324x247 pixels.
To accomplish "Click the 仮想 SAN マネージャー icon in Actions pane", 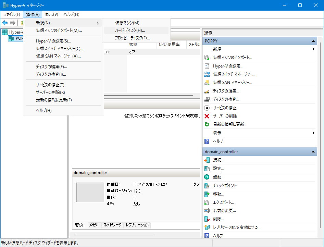I will click(207, 83).
